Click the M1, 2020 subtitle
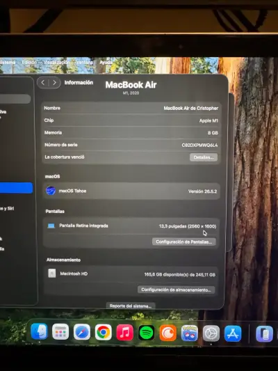Viewport: 278px width, 371px height. (x=131, y=93)
